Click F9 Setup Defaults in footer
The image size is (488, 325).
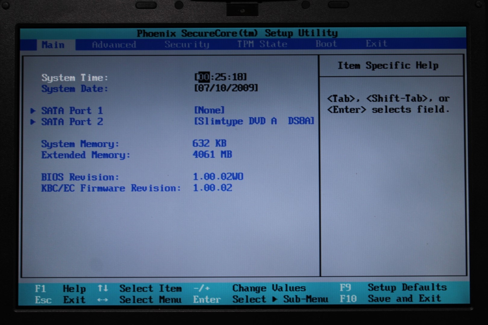[x=393, y=287]
